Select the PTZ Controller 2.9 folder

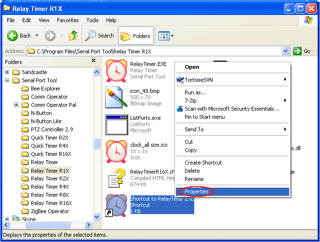point(52,129)
